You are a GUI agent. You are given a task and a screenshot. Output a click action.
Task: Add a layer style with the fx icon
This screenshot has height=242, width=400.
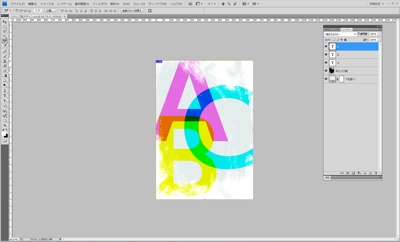point(348,173)
